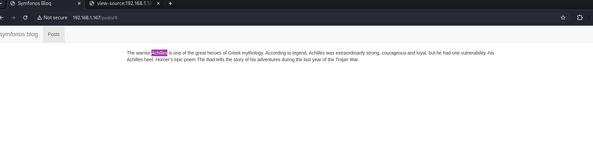
Task: Go back to the previous page
Action: pyautogui.click(x=2, y=18)
